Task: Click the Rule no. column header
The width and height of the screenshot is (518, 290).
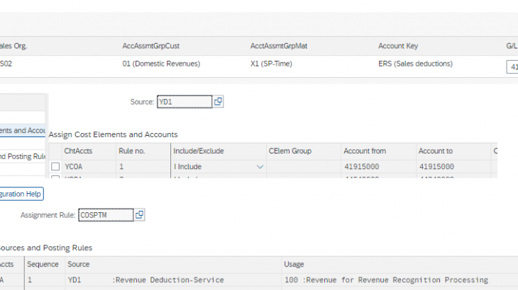Action: click(x=131, y=151)
